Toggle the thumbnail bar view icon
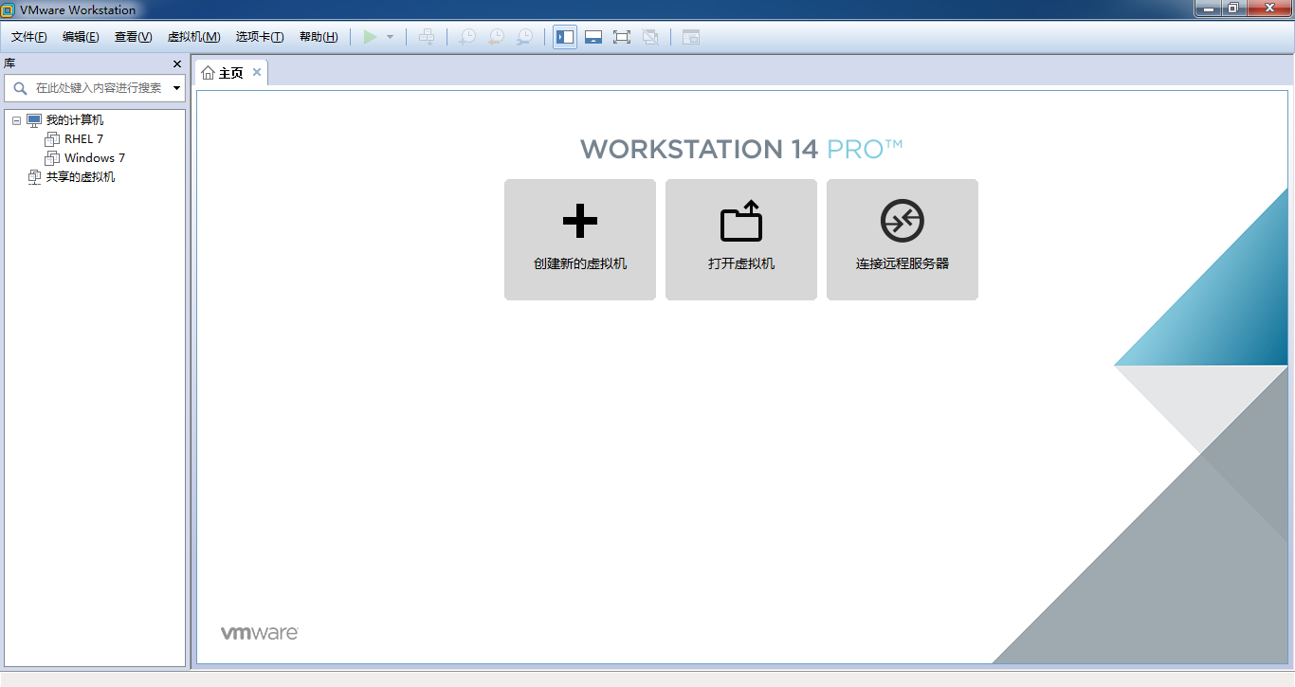Image resolution: width=1295 pixels, height=687 pixels. pyautogui.click(x=593, y=37)
